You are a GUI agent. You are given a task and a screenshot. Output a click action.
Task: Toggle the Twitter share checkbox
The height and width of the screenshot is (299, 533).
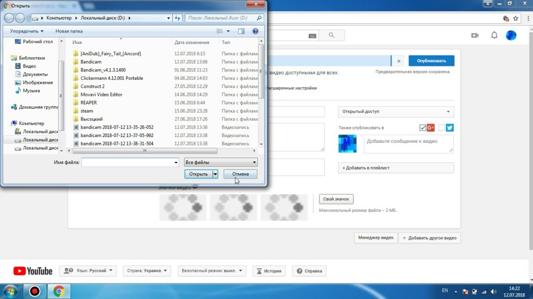pyautogui.click(x=442, y=128)
